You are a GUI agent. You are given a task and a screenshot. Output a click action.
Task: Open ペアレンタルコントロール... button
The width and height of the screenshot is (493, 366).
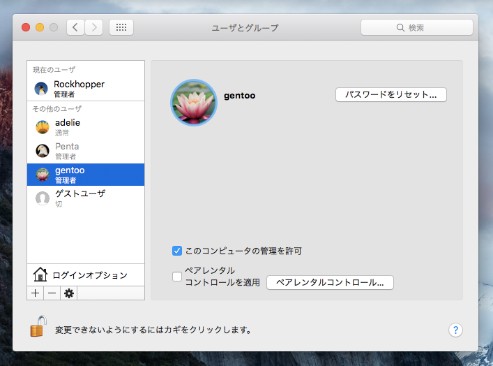[330, 282]
